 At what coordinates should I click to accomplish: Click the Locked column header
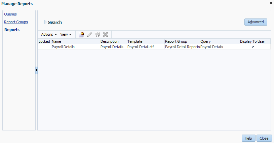point(44,41)
